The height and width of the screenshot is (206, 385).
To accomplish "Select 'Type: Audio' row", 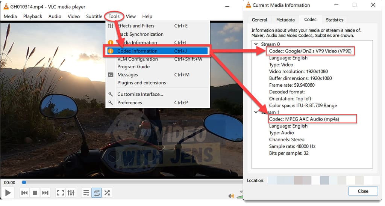I will click(x=281, y=133).
